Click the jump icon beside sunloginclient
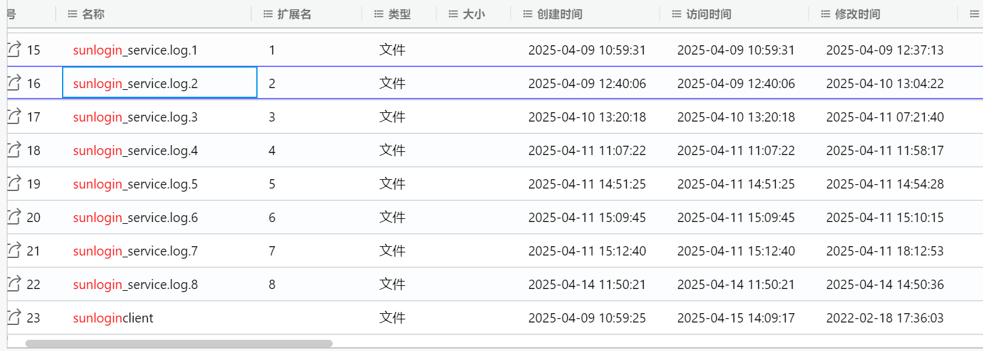Screen dimensions: 983x351 (14, 317)
